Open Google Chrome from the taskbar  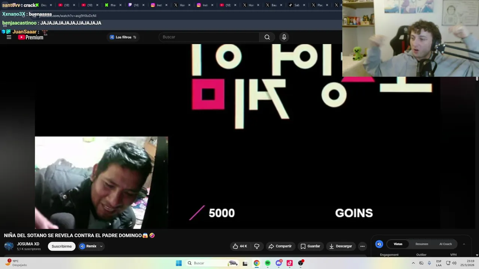pyautogui.click(x=256, y=263)
